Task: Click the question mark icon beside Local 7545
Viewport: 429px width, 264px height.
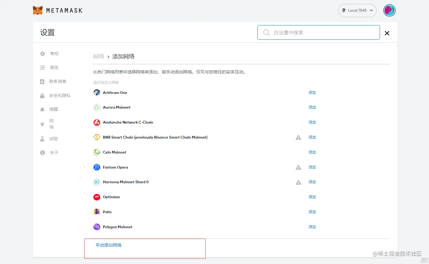Action: point(344,10)
